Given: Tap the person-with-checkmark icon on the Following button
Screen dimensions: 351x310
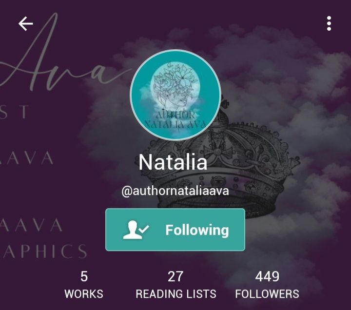Looking at the screenshot, I should tap(136, 230).
